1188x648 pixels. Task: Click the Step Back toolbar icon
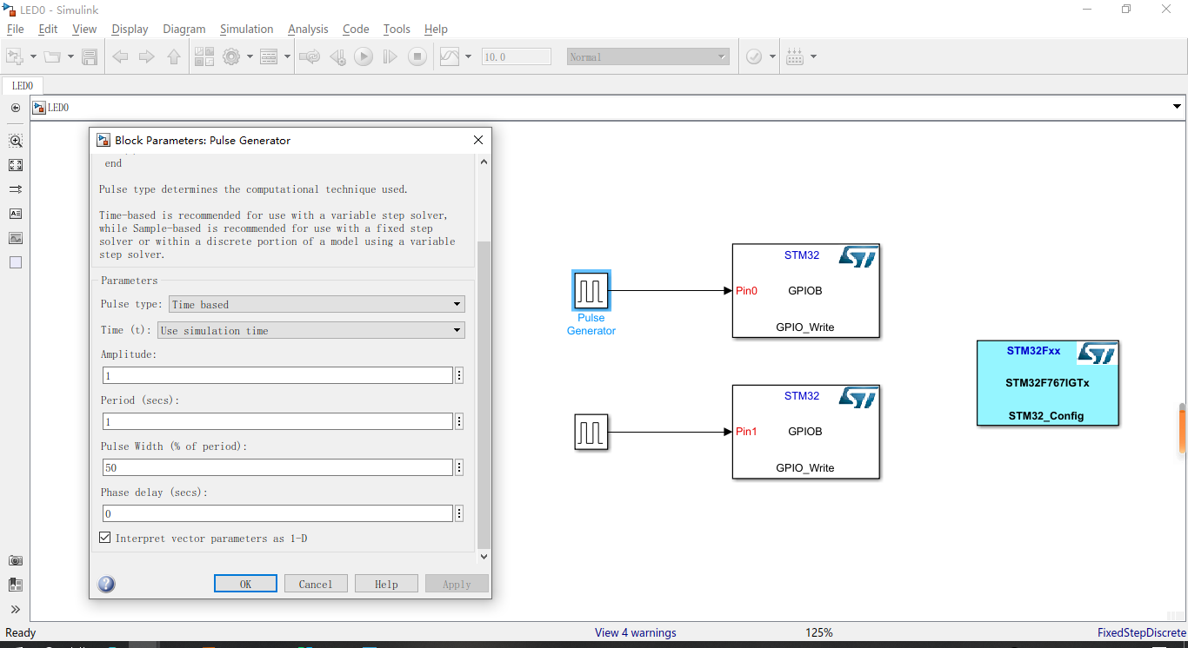[x=337, y=56]
